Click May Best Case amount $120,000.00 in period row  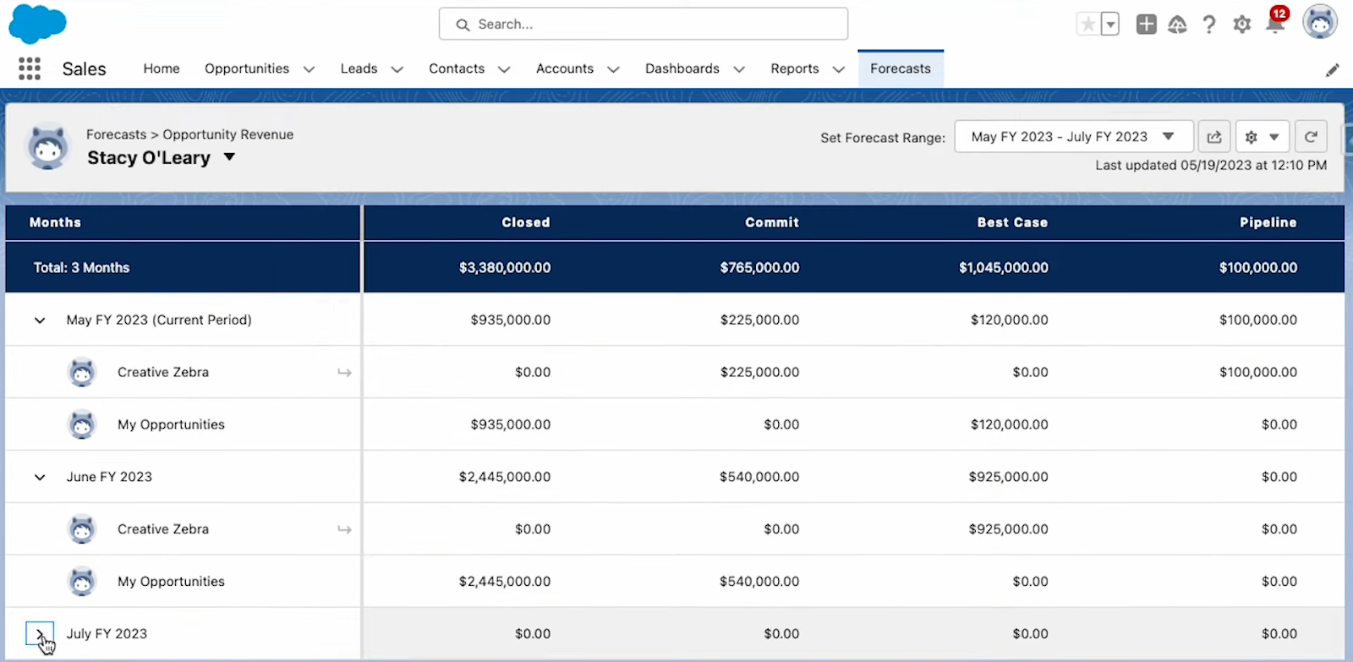pos(1010,320)
